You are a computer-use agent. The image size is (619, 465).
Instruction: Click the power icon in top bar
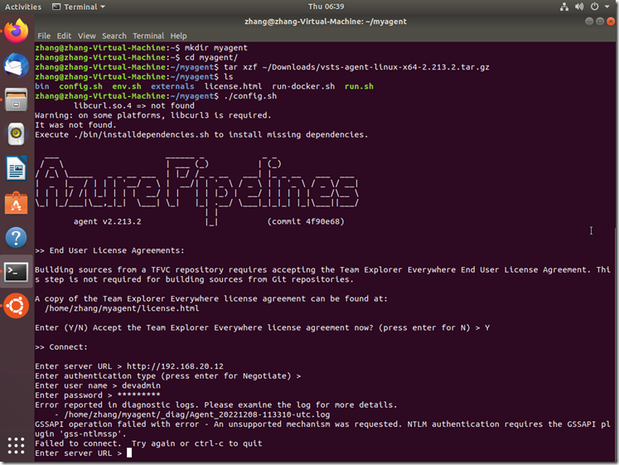point(594,7)
